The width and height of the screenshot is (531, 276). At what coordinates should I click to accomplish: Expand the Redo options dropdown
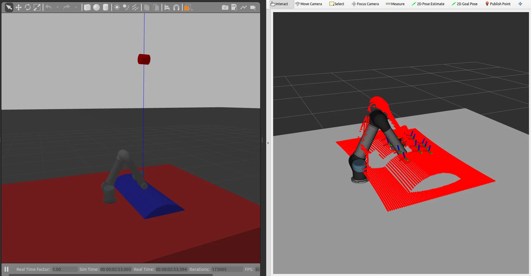click(76, 7)
